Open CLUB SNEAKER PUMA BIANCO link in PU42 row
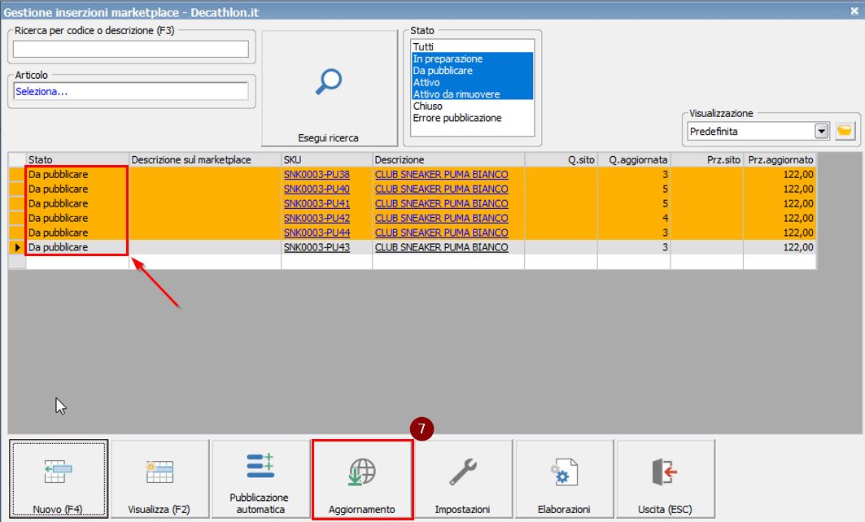Screen dimensions: 865x522 [x=441, y=218]
